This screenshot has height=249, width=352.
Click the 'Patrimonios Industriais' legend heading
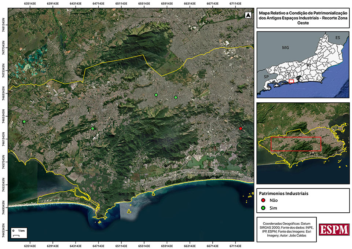point(284,193)
